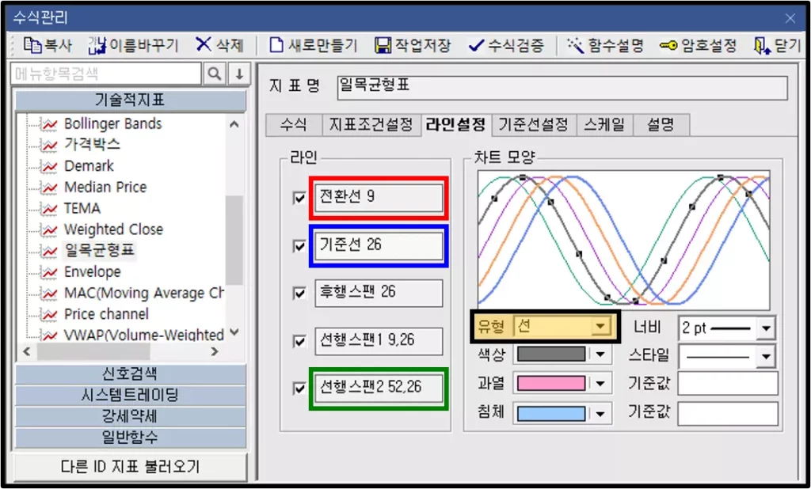Switch to the 지표조건설정 tab
Screen dimensions: 811x489
(x=371, y=125)
